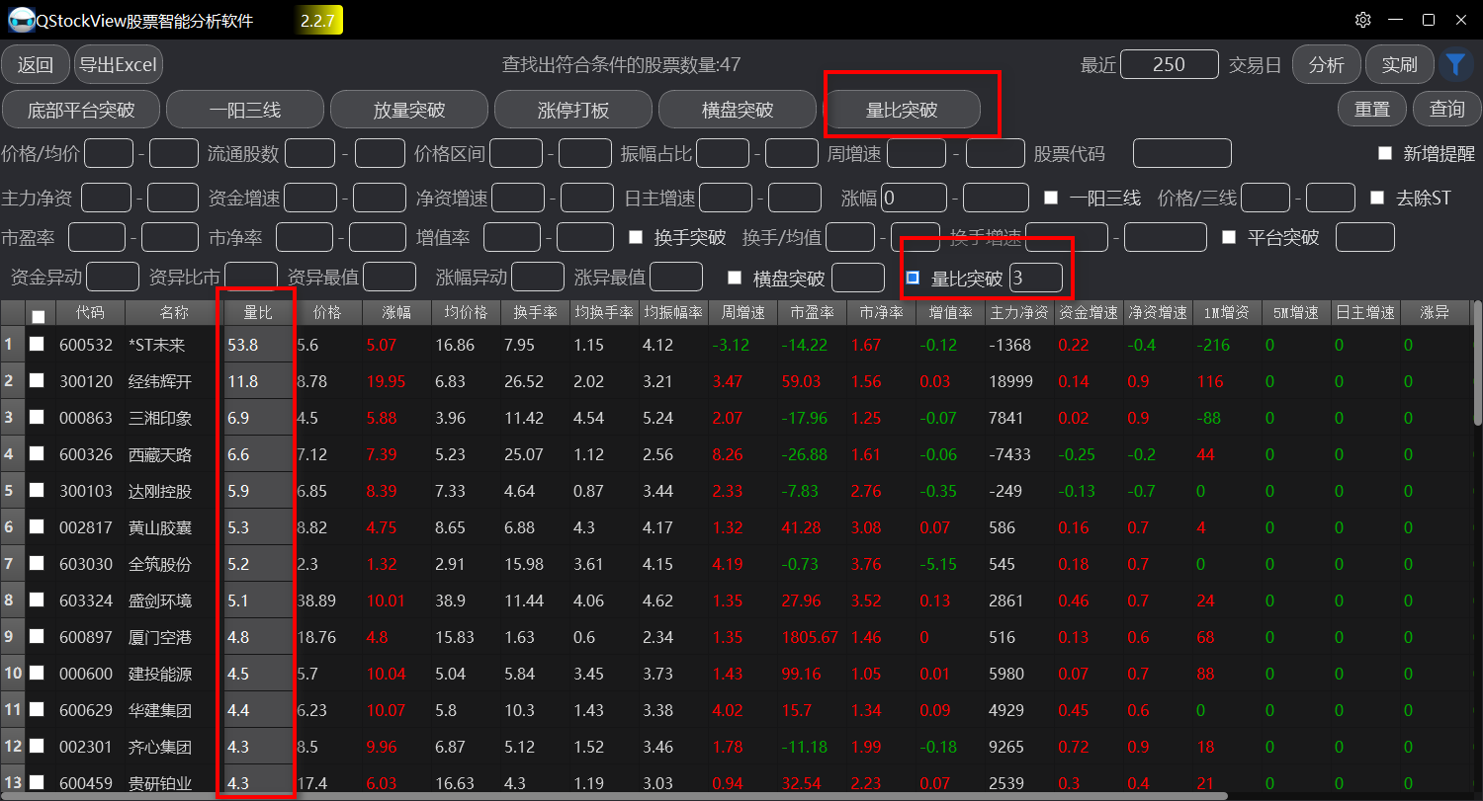This screenshot has height=801, width=1483.
Task: Export results with 导出Excel button
Action: tap(119, 65)
